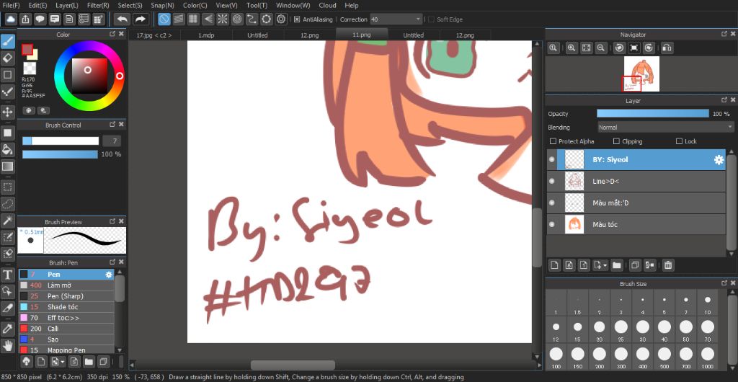Zoom in on the Navigator panel
The width and height of the screenshot is (738, 382).
[572, 48]
